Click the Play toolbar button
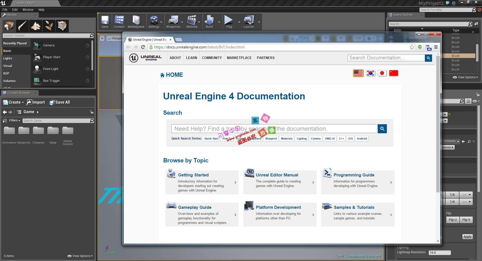 (229, 22)
